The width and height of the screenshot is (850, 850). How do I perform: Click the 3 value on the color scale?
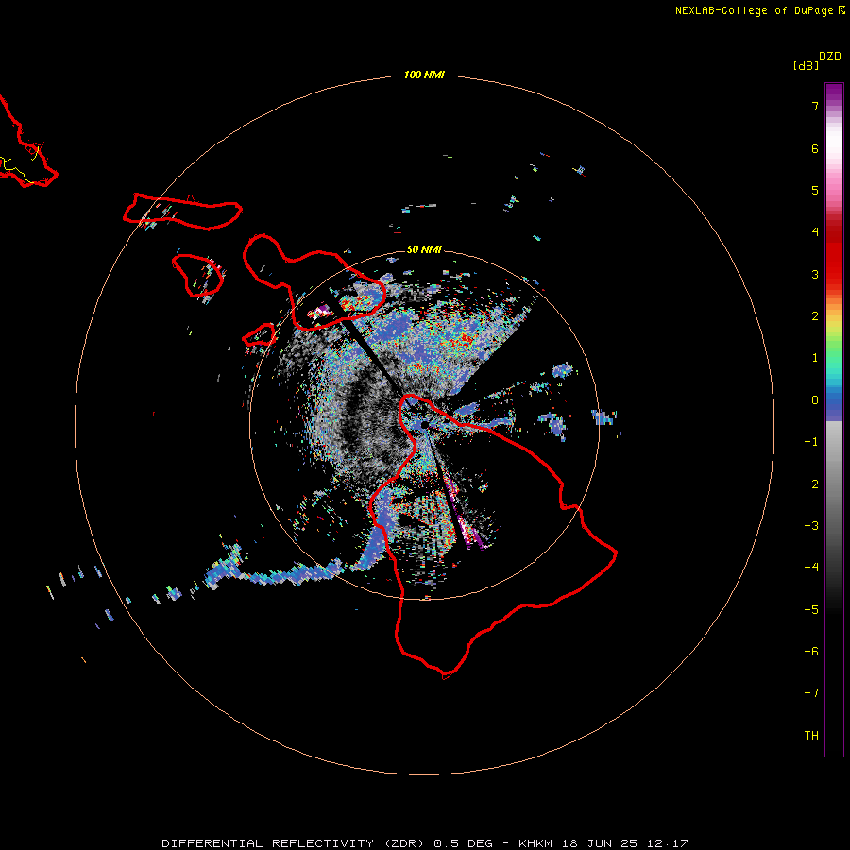815,274
